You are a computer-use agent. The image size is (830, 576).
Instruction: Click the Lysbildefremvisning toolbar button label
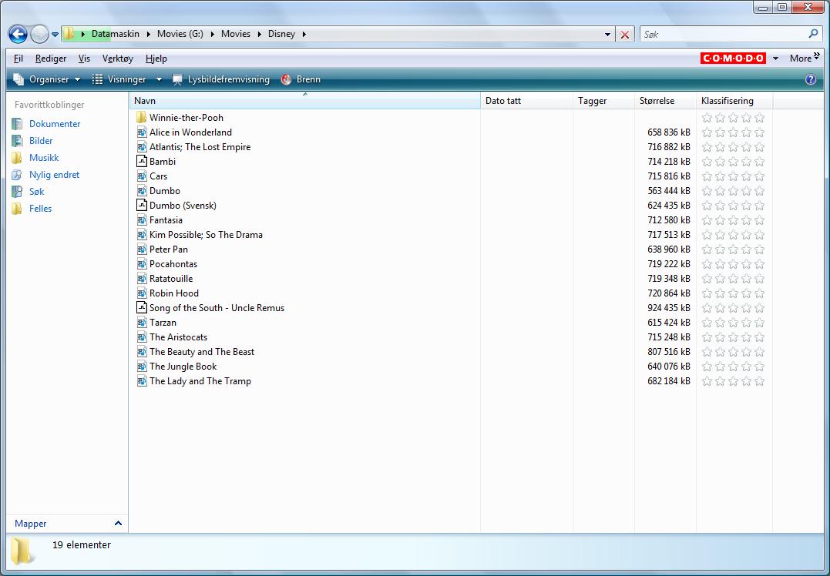[229, 79]
